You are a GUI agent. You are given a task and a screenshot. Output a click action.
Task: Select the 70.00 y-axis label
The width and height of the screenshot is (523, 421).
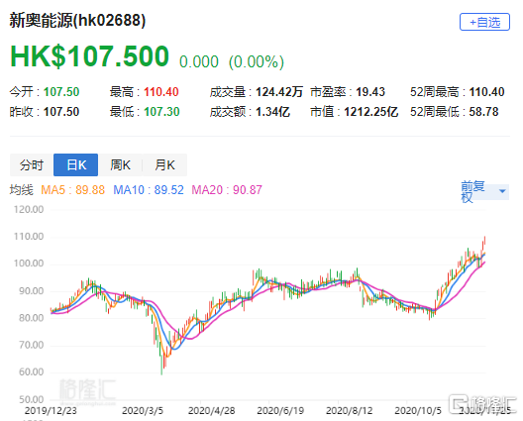pos(31,345)
